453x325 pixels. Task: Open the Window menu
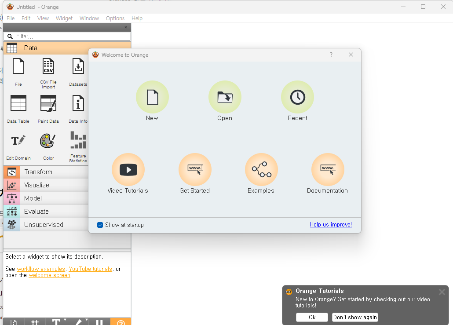pos(89,18)
